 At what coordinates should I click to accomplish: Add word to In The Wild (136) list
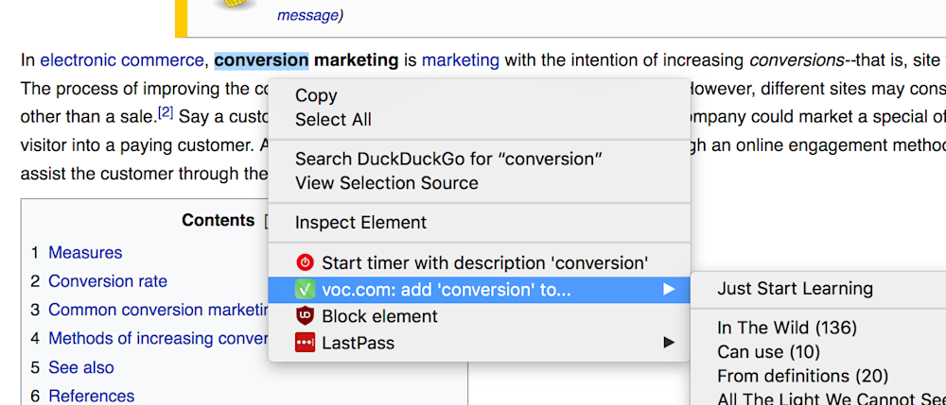[786, 328]
